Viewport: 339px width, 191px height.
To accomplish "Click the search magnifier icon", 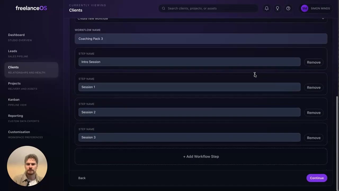I will point(163,8).
